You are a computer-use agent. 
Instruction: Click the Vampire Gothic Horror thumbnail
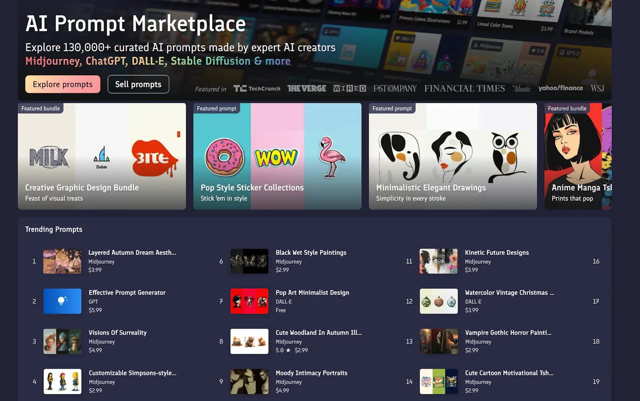pyautogui.click(x=438, y=341)
